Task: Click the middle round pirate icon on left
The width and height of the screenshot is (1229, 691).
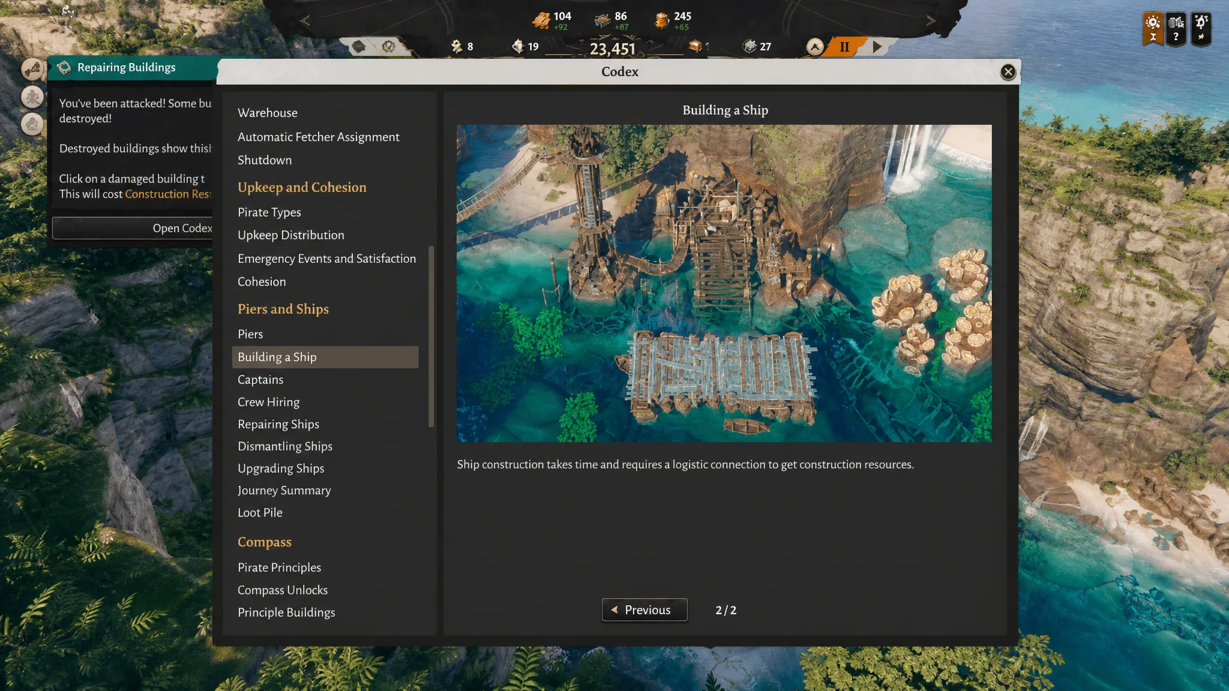Action: (32, 97)
